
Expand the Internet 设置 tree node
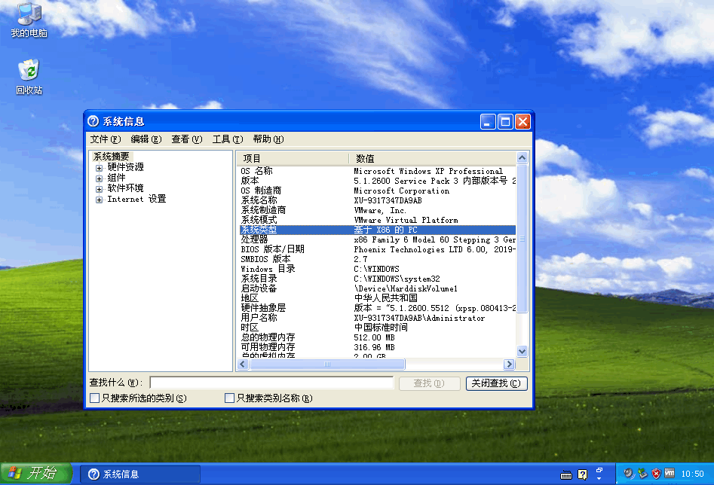click(100, 200)
